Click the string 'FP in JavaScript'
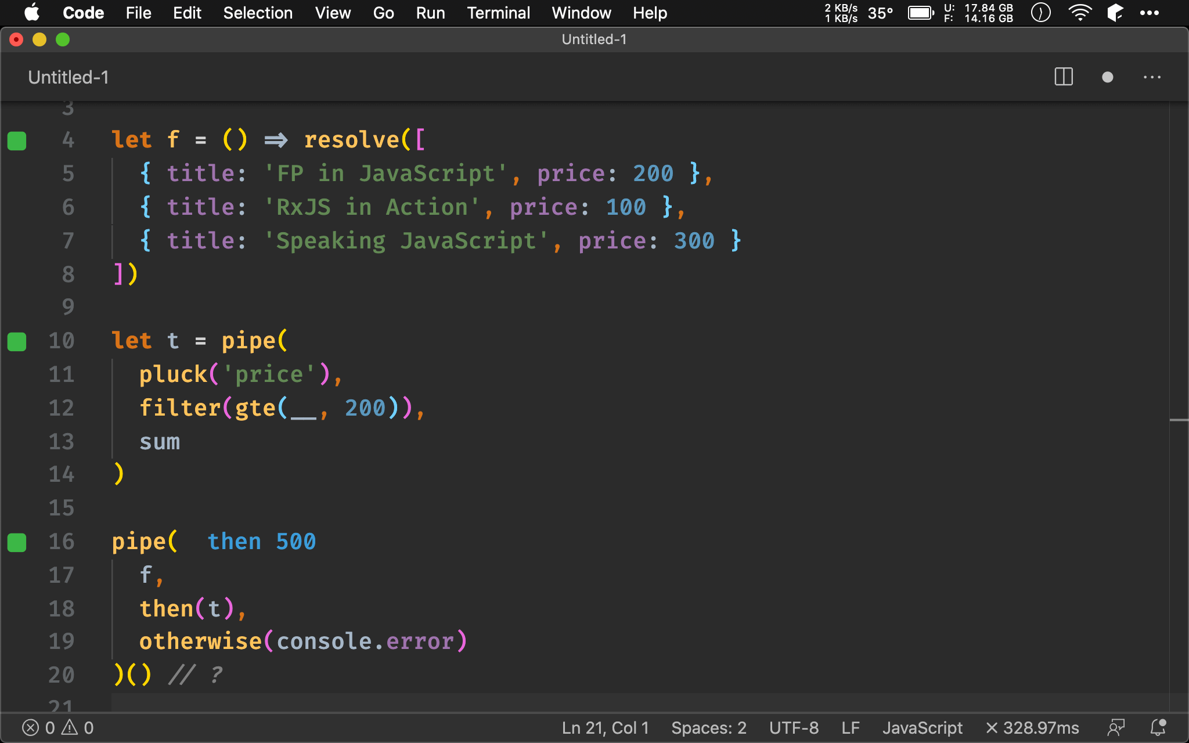 pyautogui.click(x=385, y=174)
